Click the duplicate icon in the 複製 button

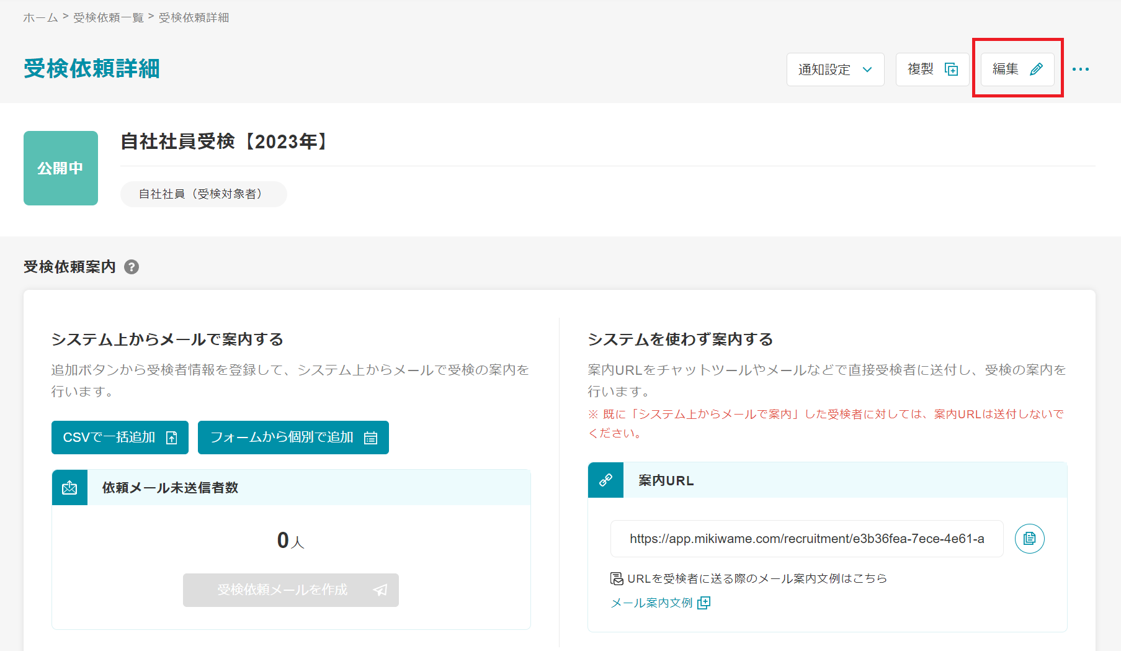[951, 70]
